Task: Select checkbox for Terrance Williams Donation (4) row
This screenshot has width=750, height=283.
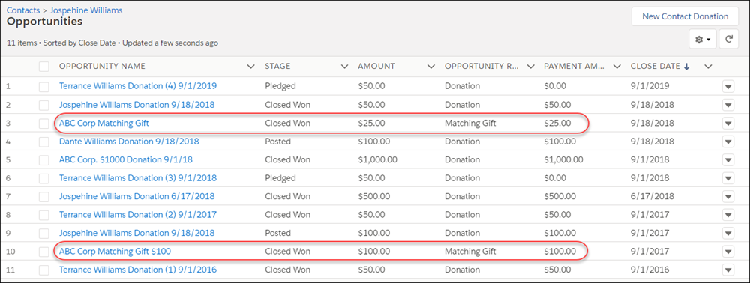Action: tap(44, 86)
